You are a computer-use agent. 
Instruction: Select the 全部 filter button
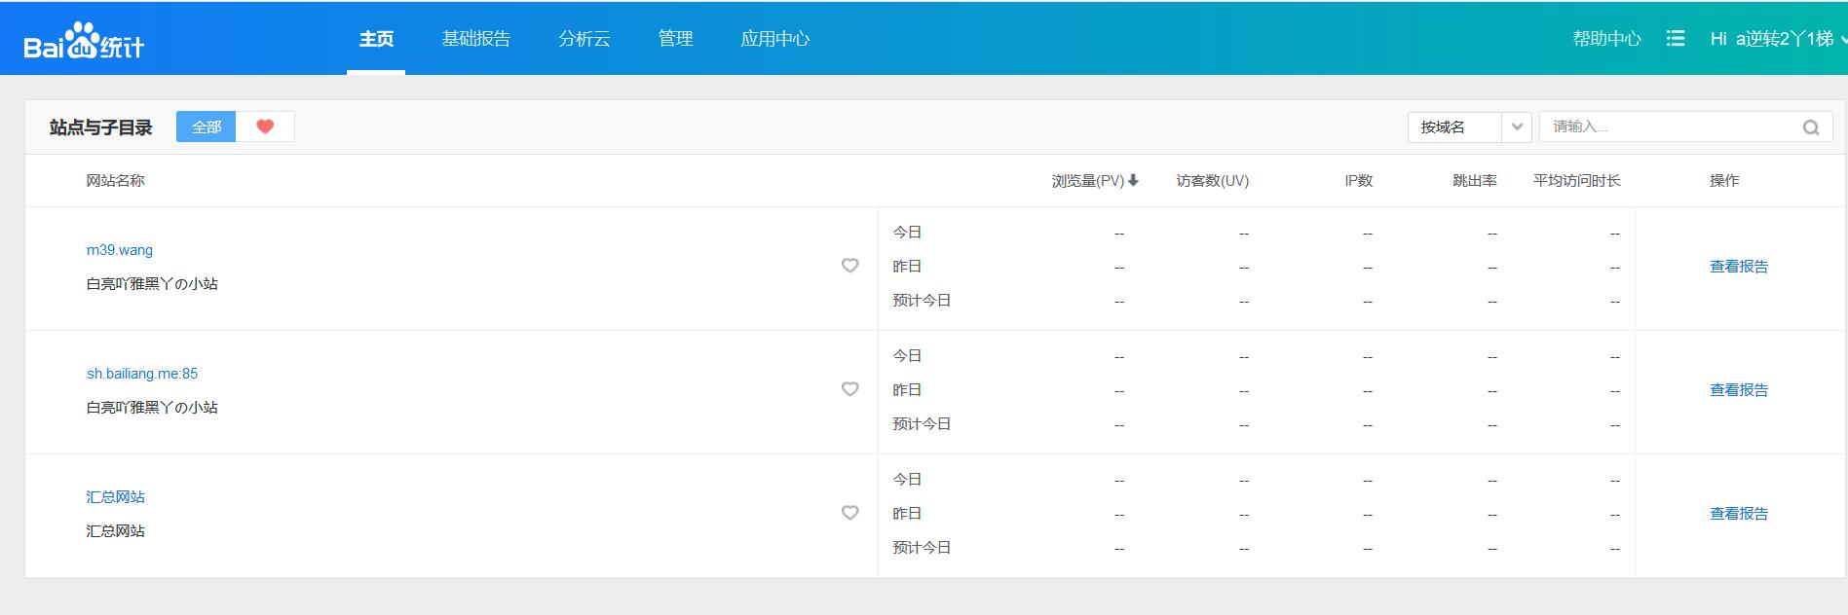(x=207, y=127)
